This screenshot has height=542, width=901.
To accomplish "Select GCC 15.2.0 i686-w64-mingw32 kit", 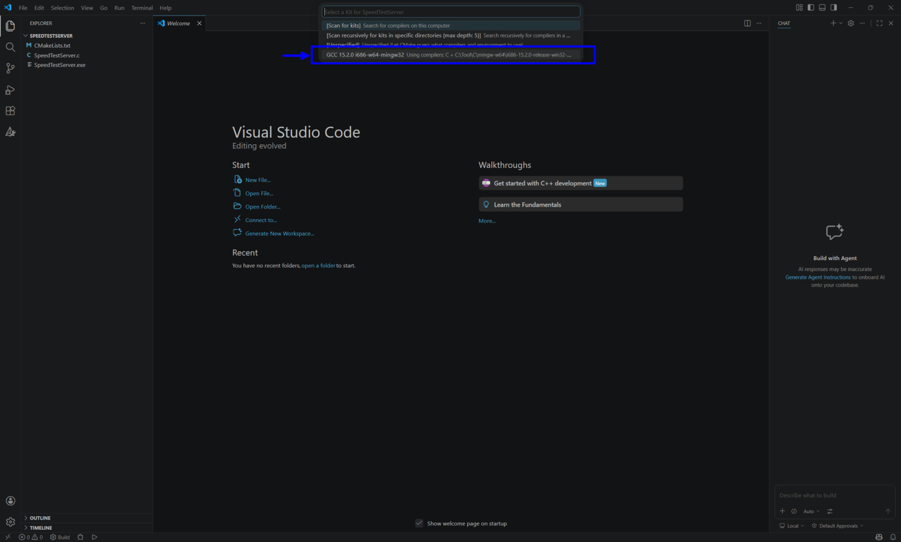I will click(450, 55).
